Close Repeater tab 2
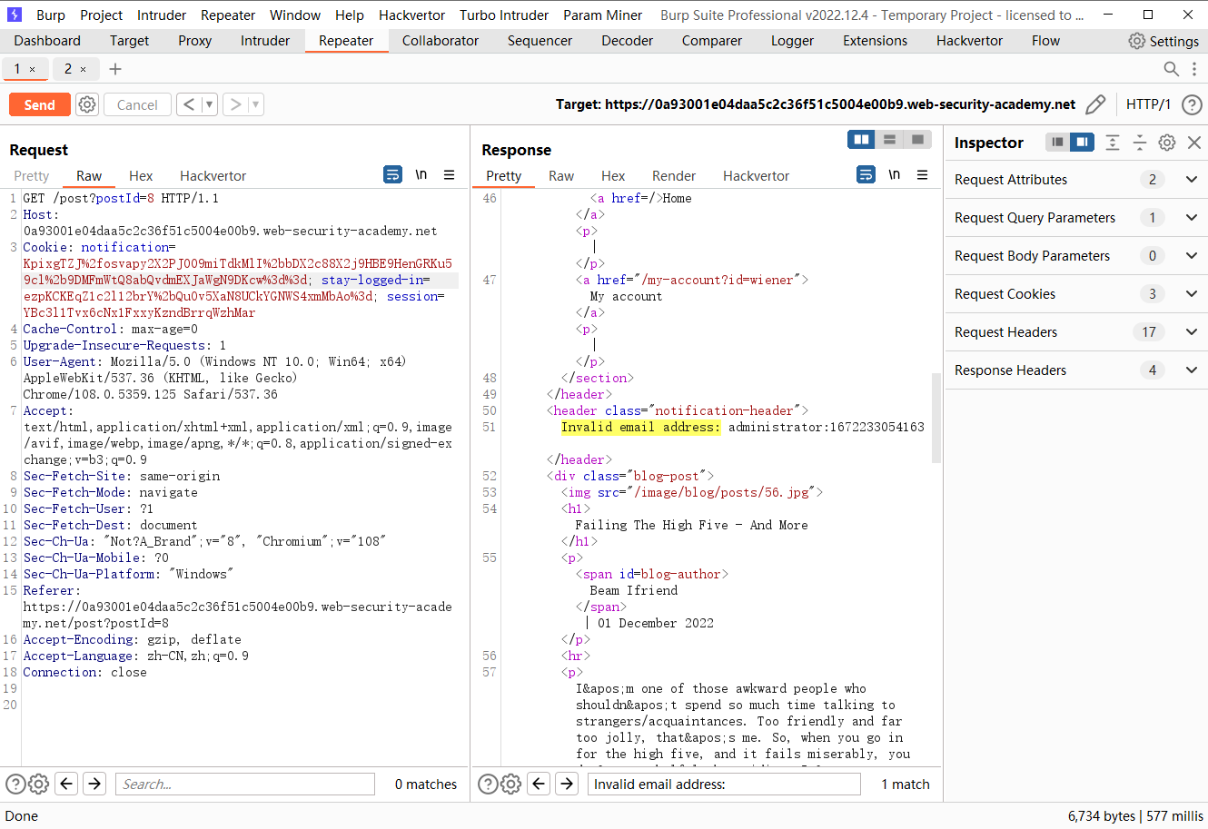This screenshot has height=829, width=1208. click(x=84, y=69)
